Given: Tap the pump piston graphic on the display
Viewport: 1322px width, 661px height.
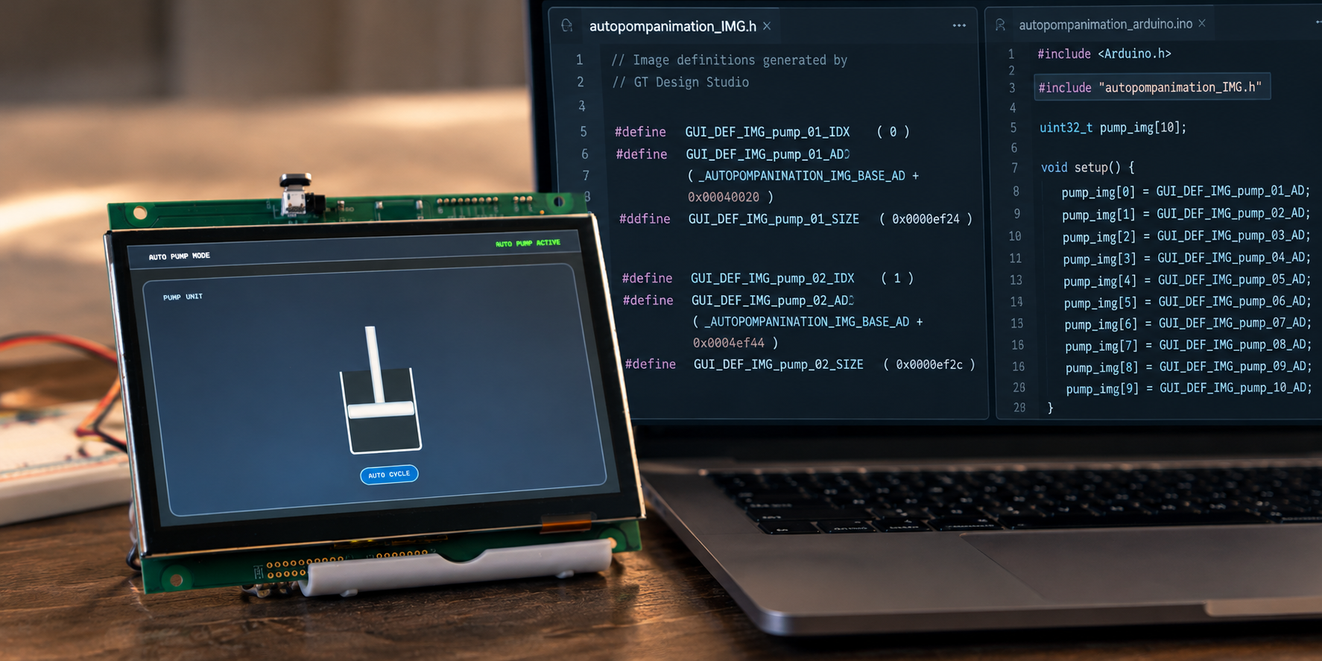Looking at the screenshot, I should [380, 390].
